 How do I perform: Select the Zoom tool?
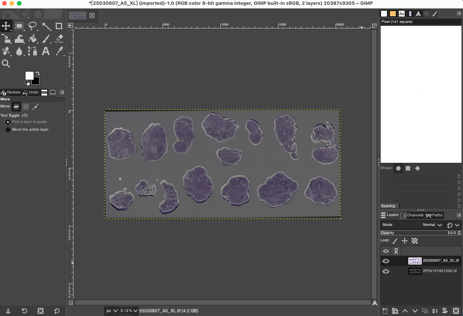pos(6,63)
